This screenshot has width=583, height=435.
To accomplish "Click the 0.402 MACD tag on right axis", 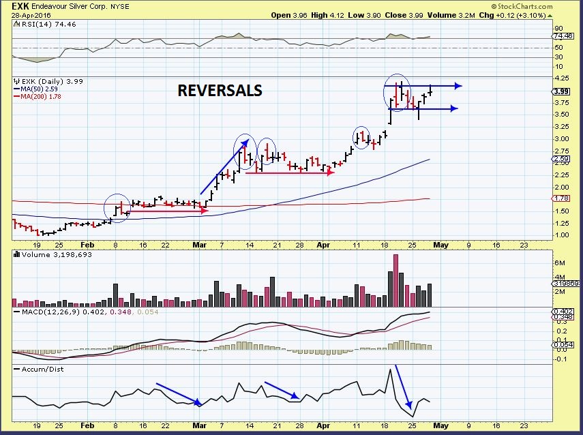I will (x=562, y=311).
